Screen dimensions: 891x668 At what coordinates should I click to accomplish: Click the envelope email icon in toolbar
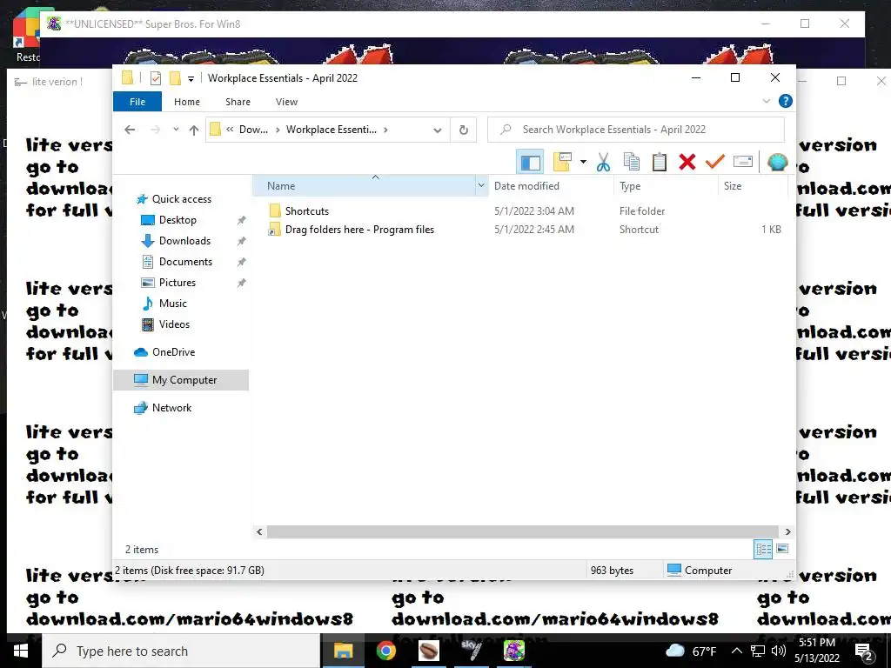pos(743,162)
